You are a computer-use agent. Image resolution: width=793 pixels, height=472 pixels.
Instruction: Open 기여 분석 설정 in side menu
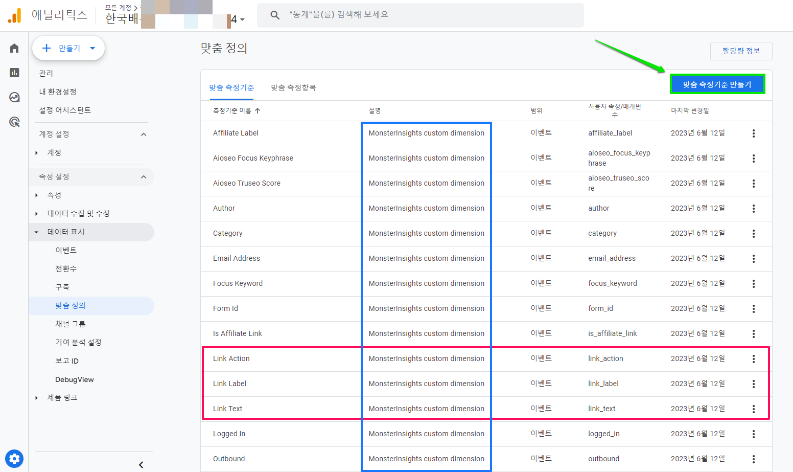pos(79,342)
